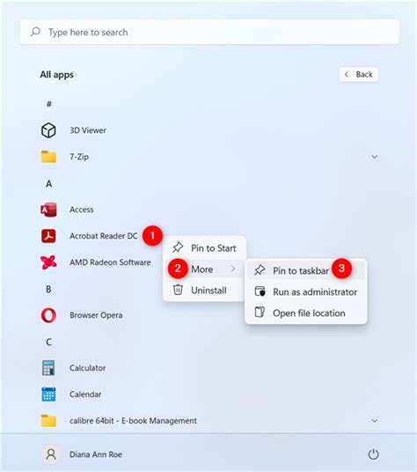Expand the calibre 64bit folder chevron
This screenshot has height=472, width=417.
click(375, 421)
